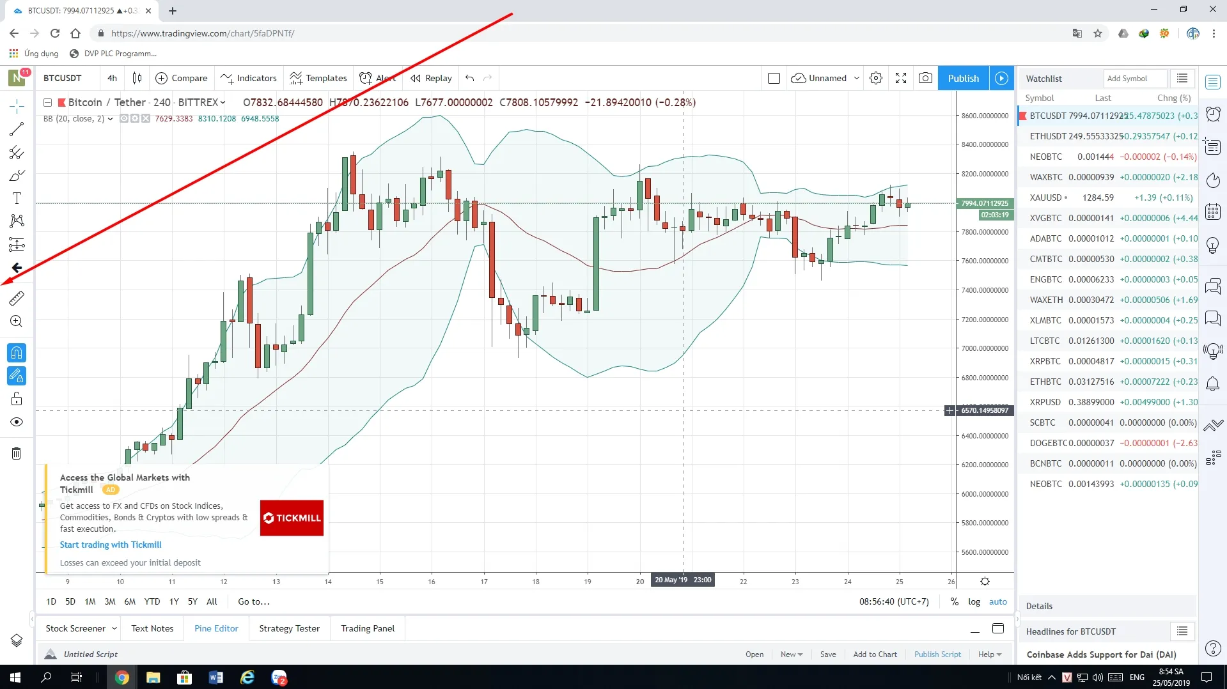Click the Add Symbol input field
This screenshot has height=689, width=1227.
click(x=1134, y=78)
